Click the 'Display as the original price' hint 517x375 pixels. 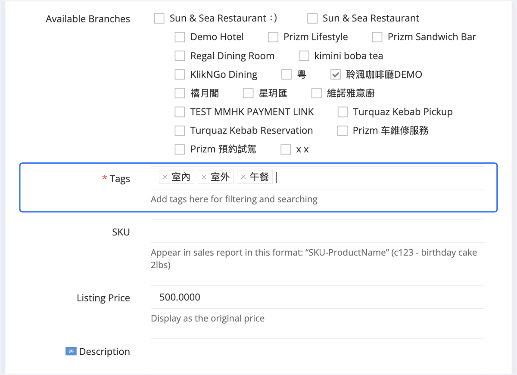[208, 319]
